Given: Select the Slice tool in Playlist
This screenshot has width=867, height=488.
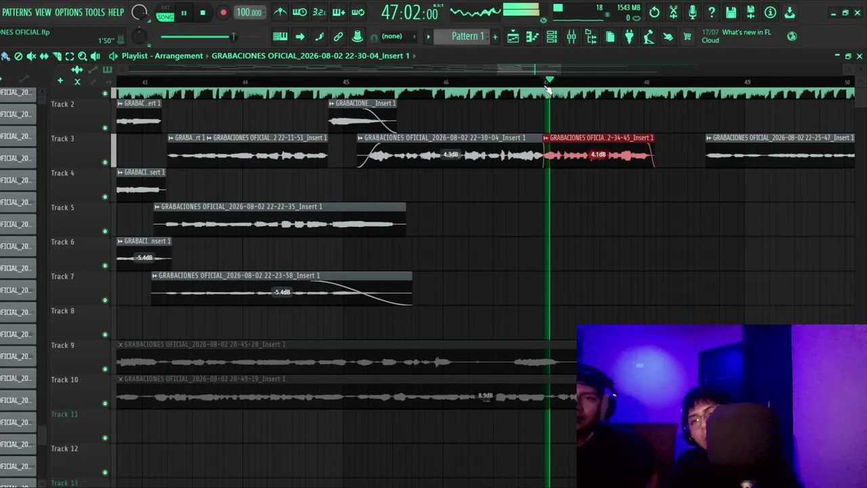Looking at the screenshot, I should (57, 56).
